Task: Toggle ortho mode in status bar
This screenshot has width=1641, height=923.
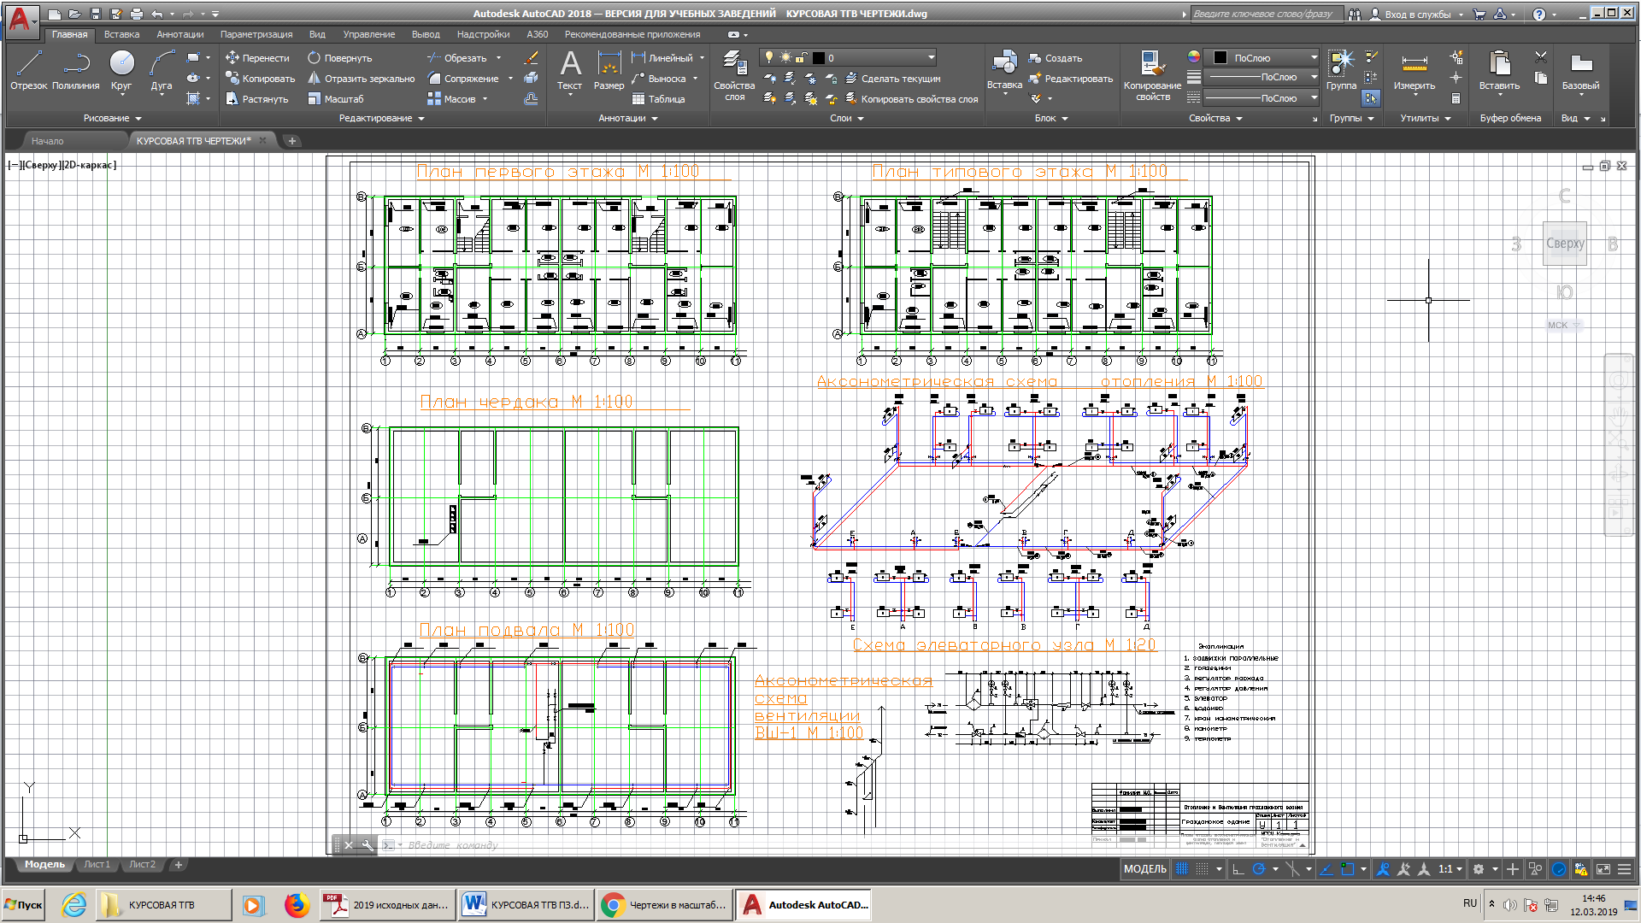Action: (x=1238, y=869)
